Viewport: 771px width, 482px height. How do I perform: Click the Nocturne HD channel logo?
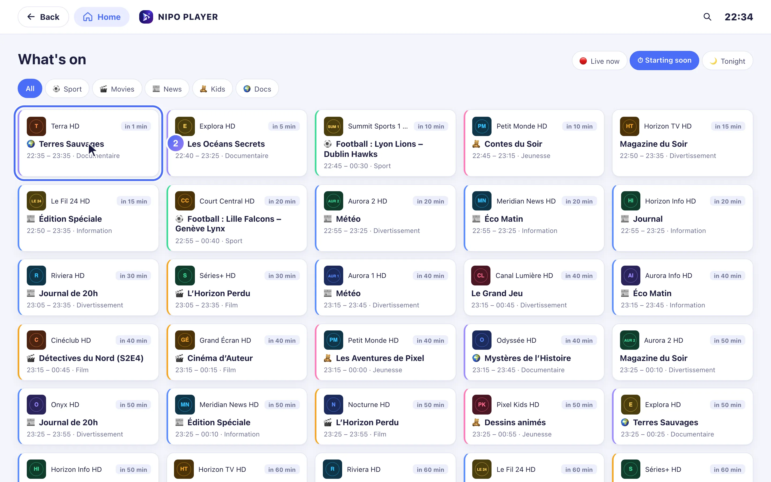(333, 405)
